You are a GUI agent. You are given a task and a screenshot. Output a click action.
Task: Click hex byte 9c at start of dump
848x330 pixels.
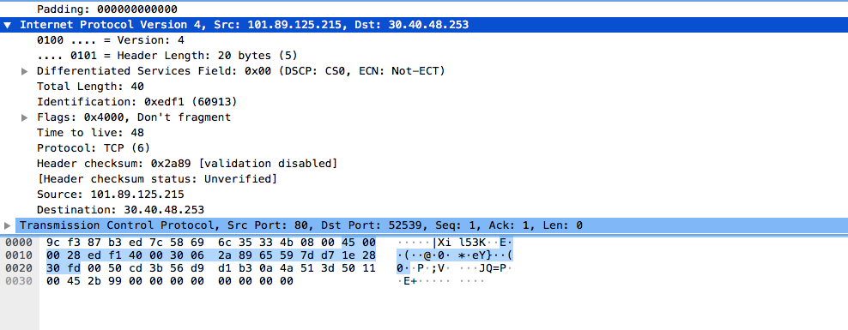53,243
